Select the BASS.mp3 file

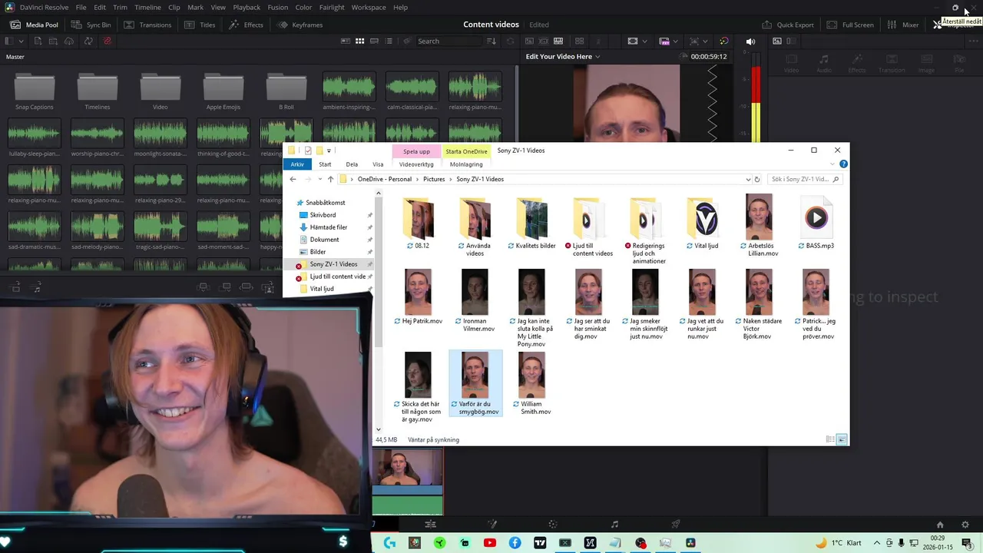[816, 223]
